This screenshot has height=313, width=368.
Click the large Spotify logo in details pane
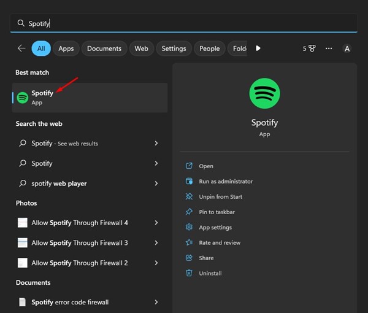click(264, 93)
